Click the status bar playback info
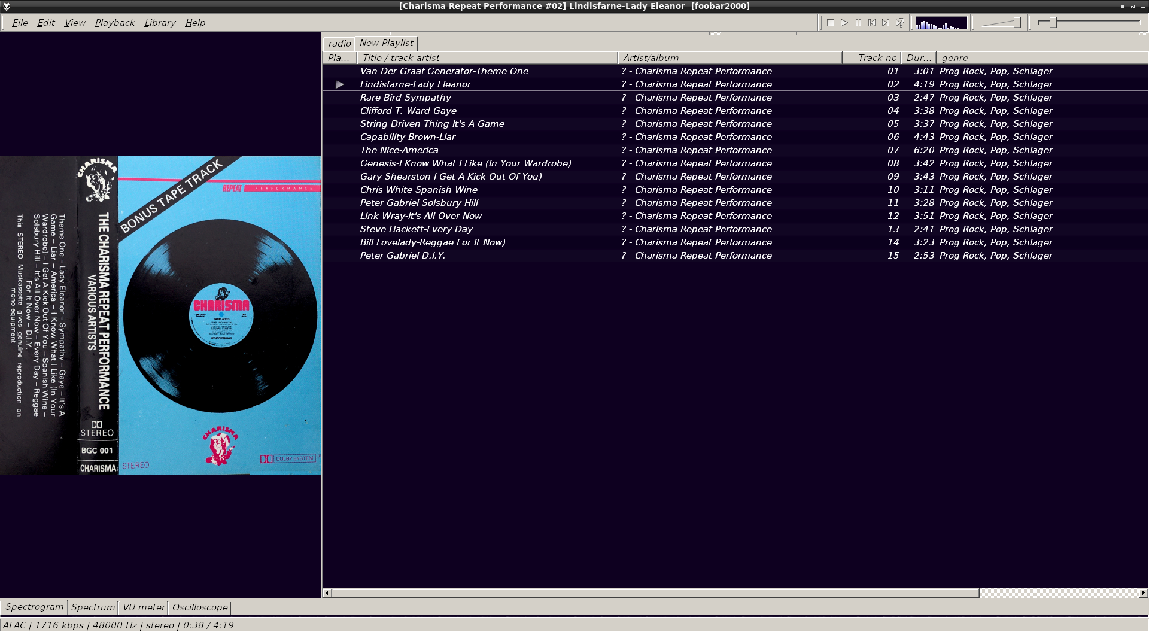The image size is (1149, 632). point(118,625)
